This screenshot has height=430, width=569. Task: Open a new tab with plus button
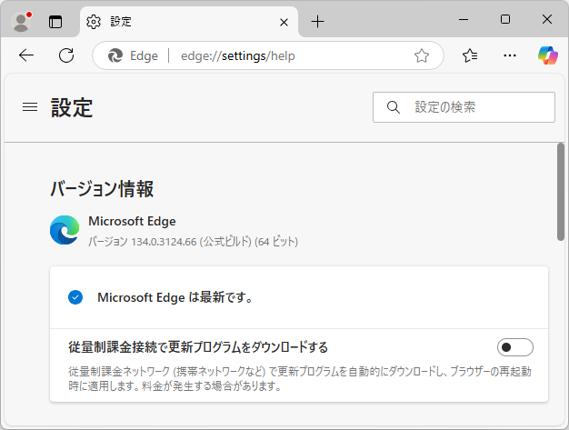pos(317,22)
